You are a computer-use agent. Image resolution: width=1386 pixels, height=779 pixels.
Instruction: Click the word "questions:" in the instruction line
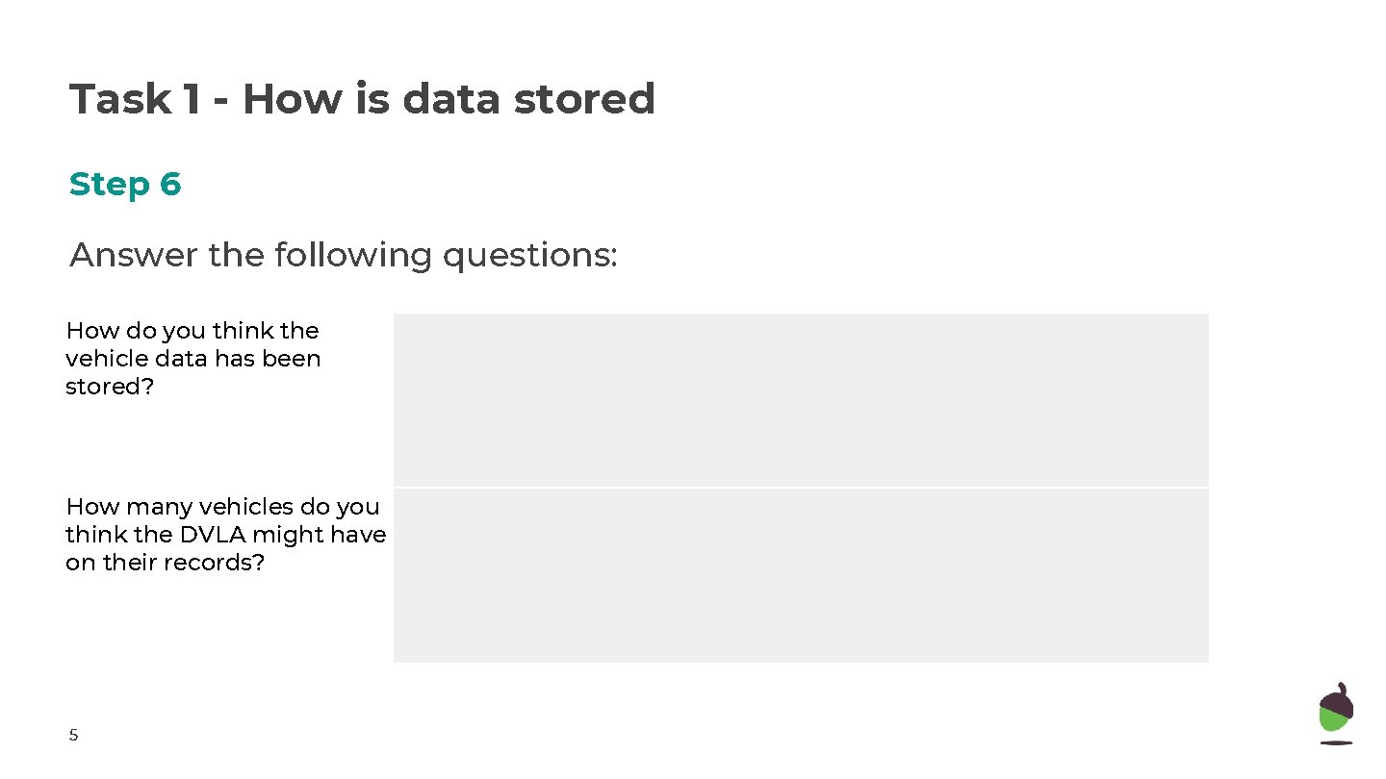click(529, 255)
